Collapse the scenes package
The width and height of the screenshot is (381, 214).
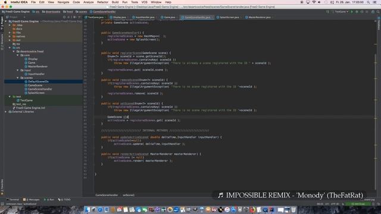17,78
